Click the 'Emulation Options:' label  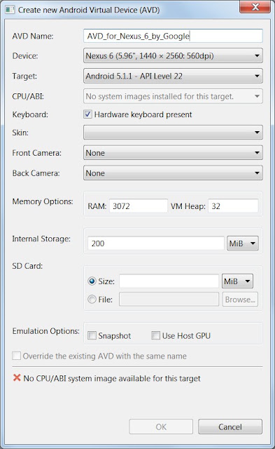pyautogui.click(x=46, y=331)
